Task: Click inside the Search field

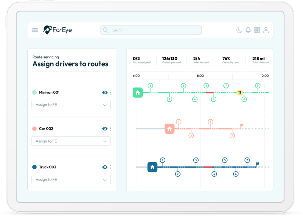Action: pyautogui.click(x=151, y=30)
